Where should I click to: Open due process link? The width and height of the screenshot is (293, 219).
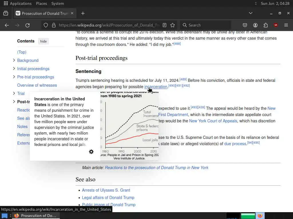point(235,144)
